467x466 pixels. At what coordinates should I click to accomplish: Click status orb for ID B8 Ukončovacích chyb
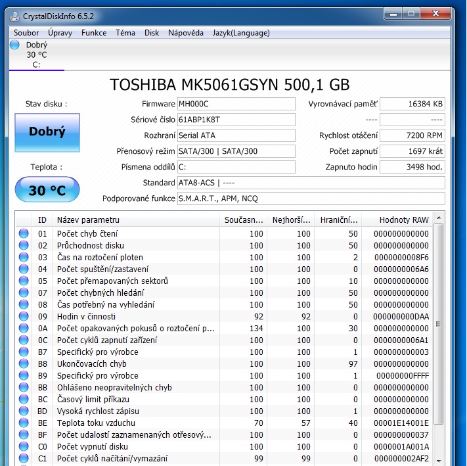(24, 363)
